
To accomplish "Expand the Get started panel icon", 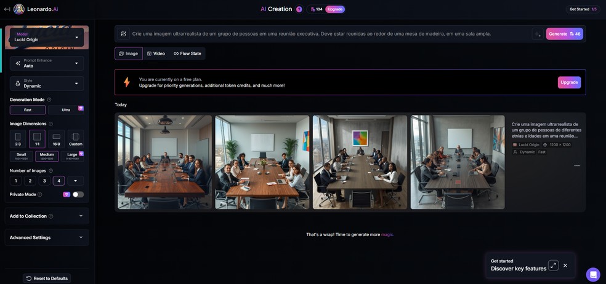I will coord(554,266).
